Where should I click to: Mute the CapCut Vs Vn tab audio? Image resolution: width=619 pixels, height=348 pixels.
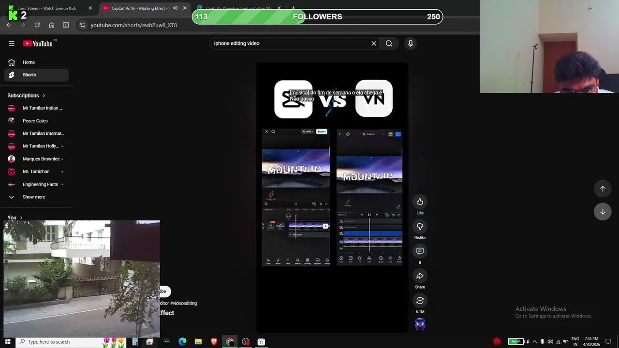175,8
